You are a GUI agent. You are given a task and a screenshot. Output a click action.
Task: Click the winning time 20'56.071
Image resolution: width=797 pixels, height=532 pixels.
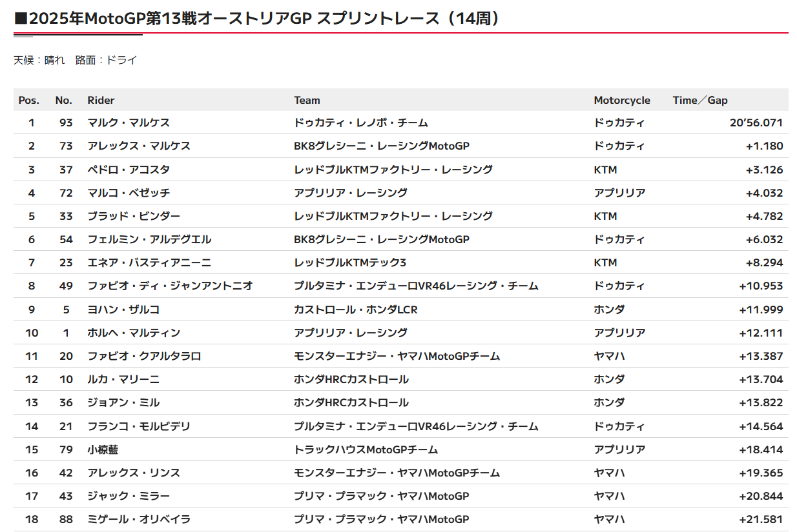pos(756,123)
